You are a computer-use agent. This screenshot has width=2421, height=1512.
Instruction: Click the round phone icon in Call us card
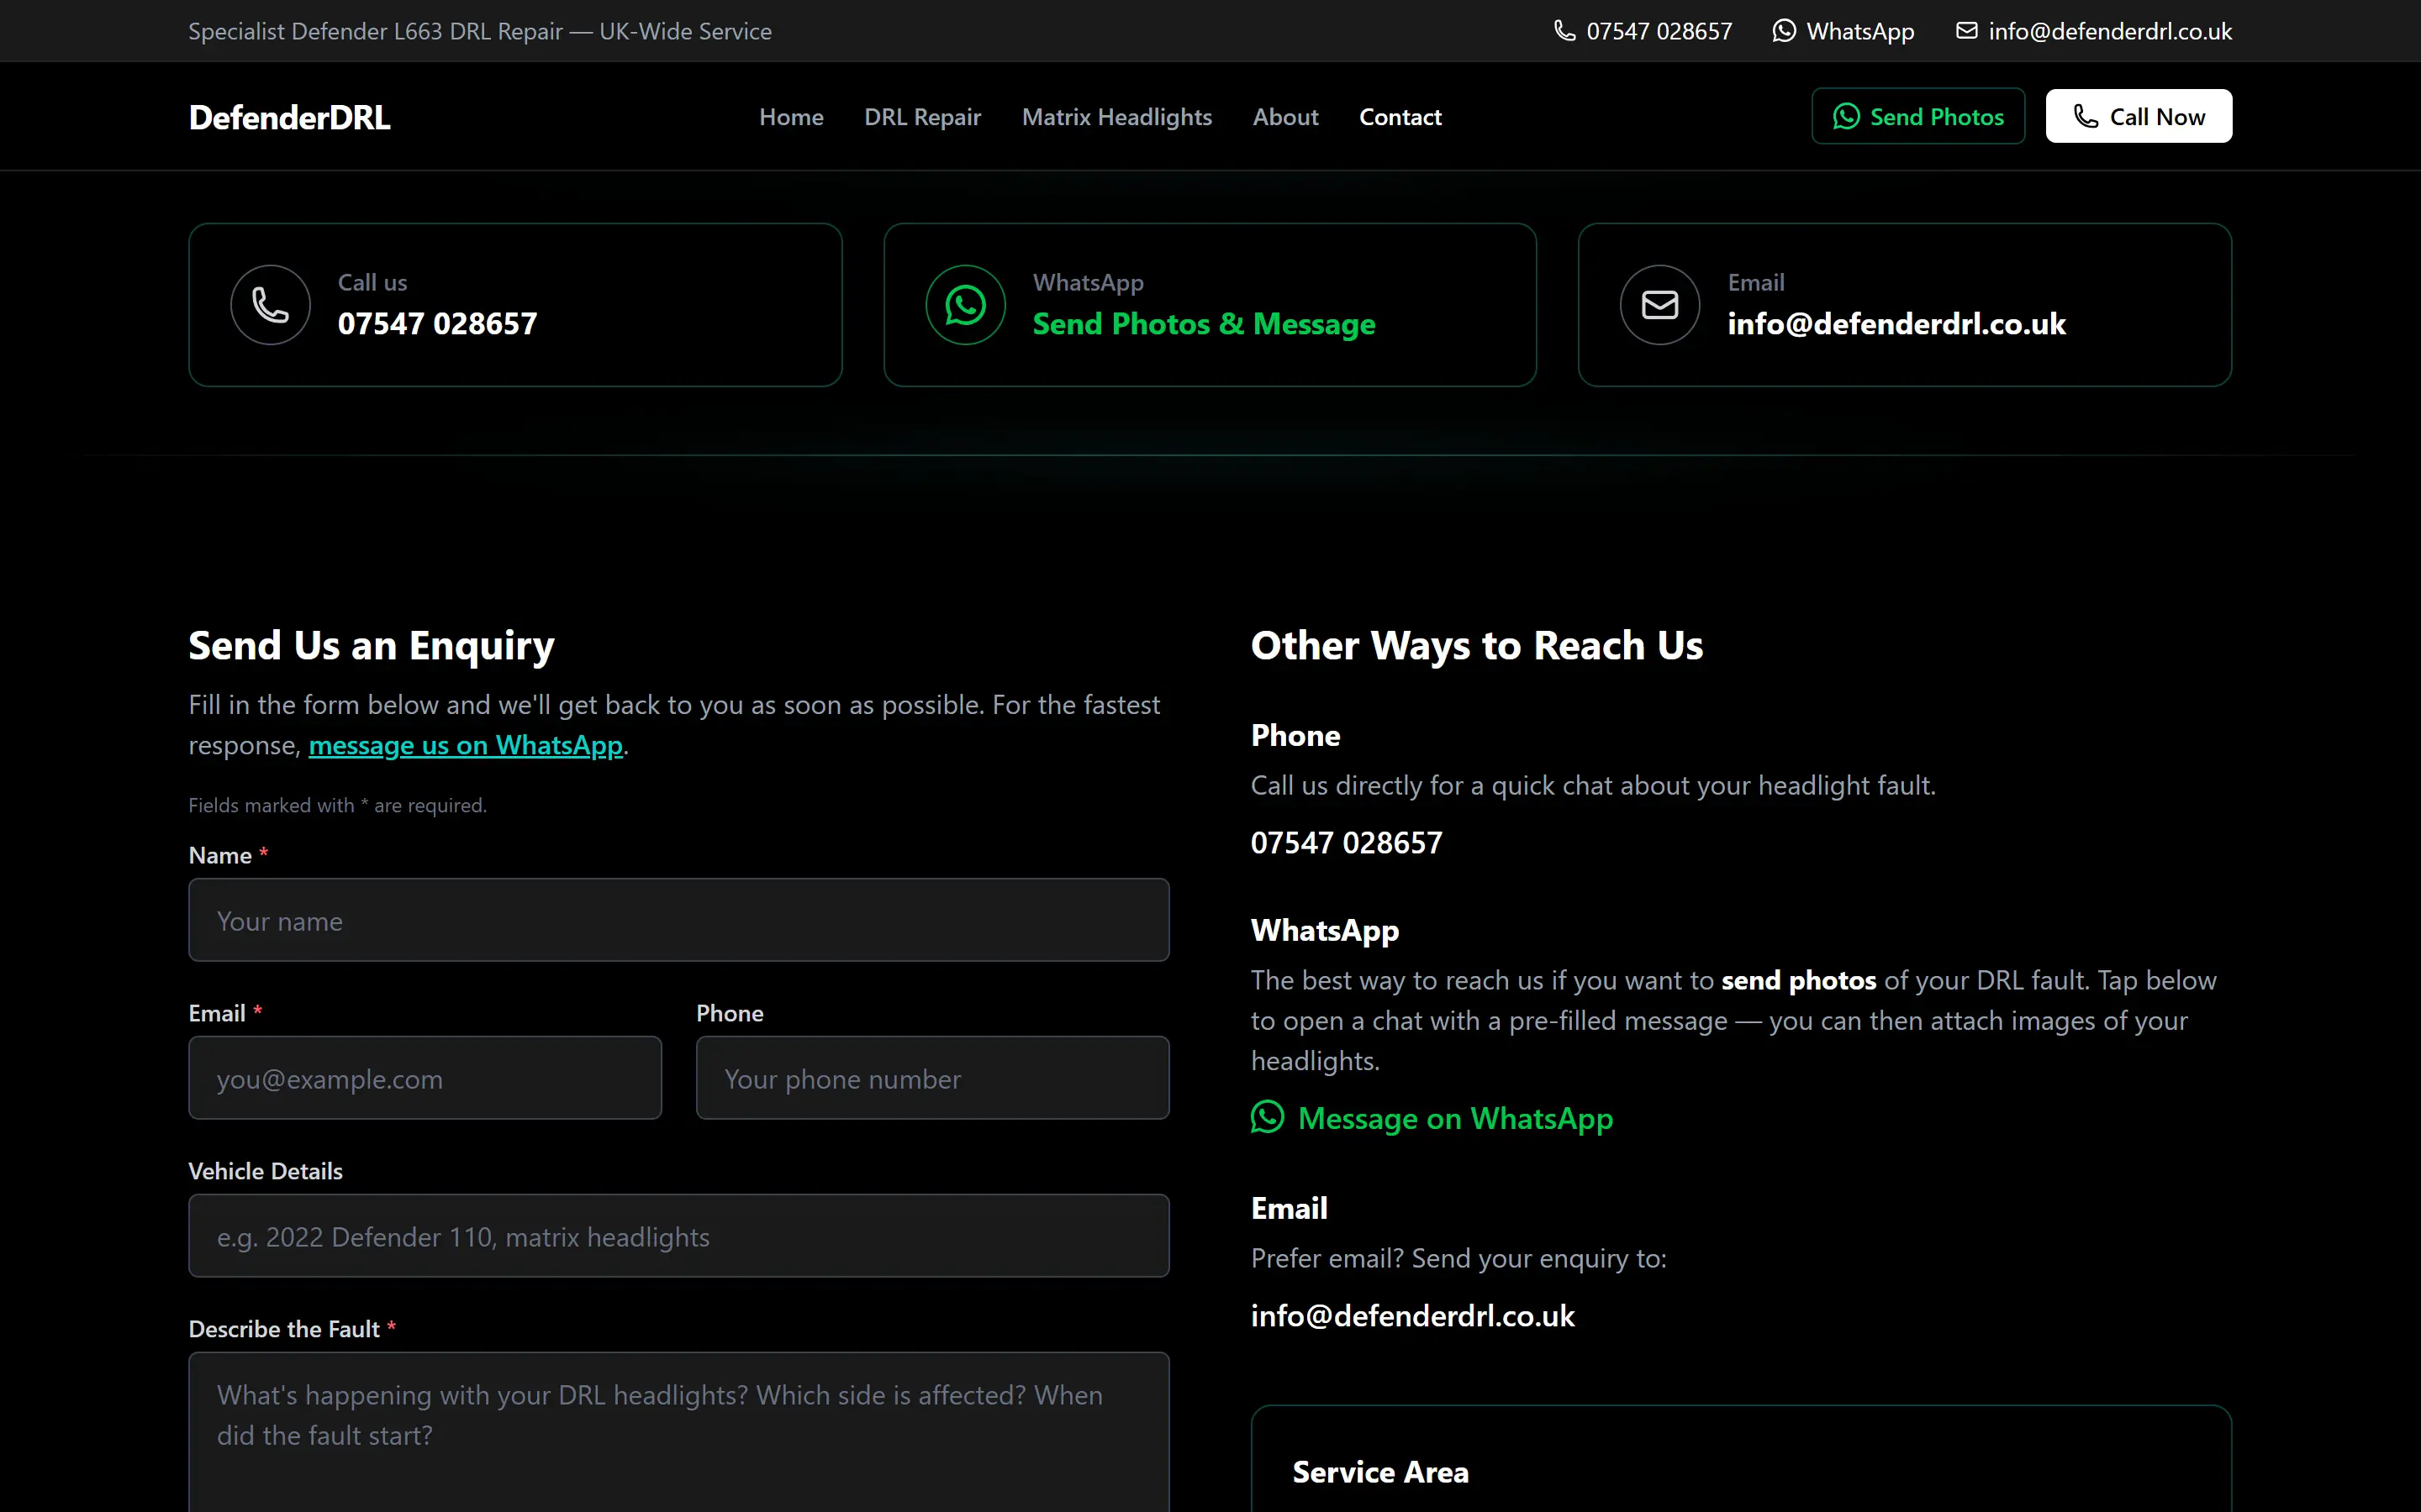pyautogui.click(x=270, y=305)
